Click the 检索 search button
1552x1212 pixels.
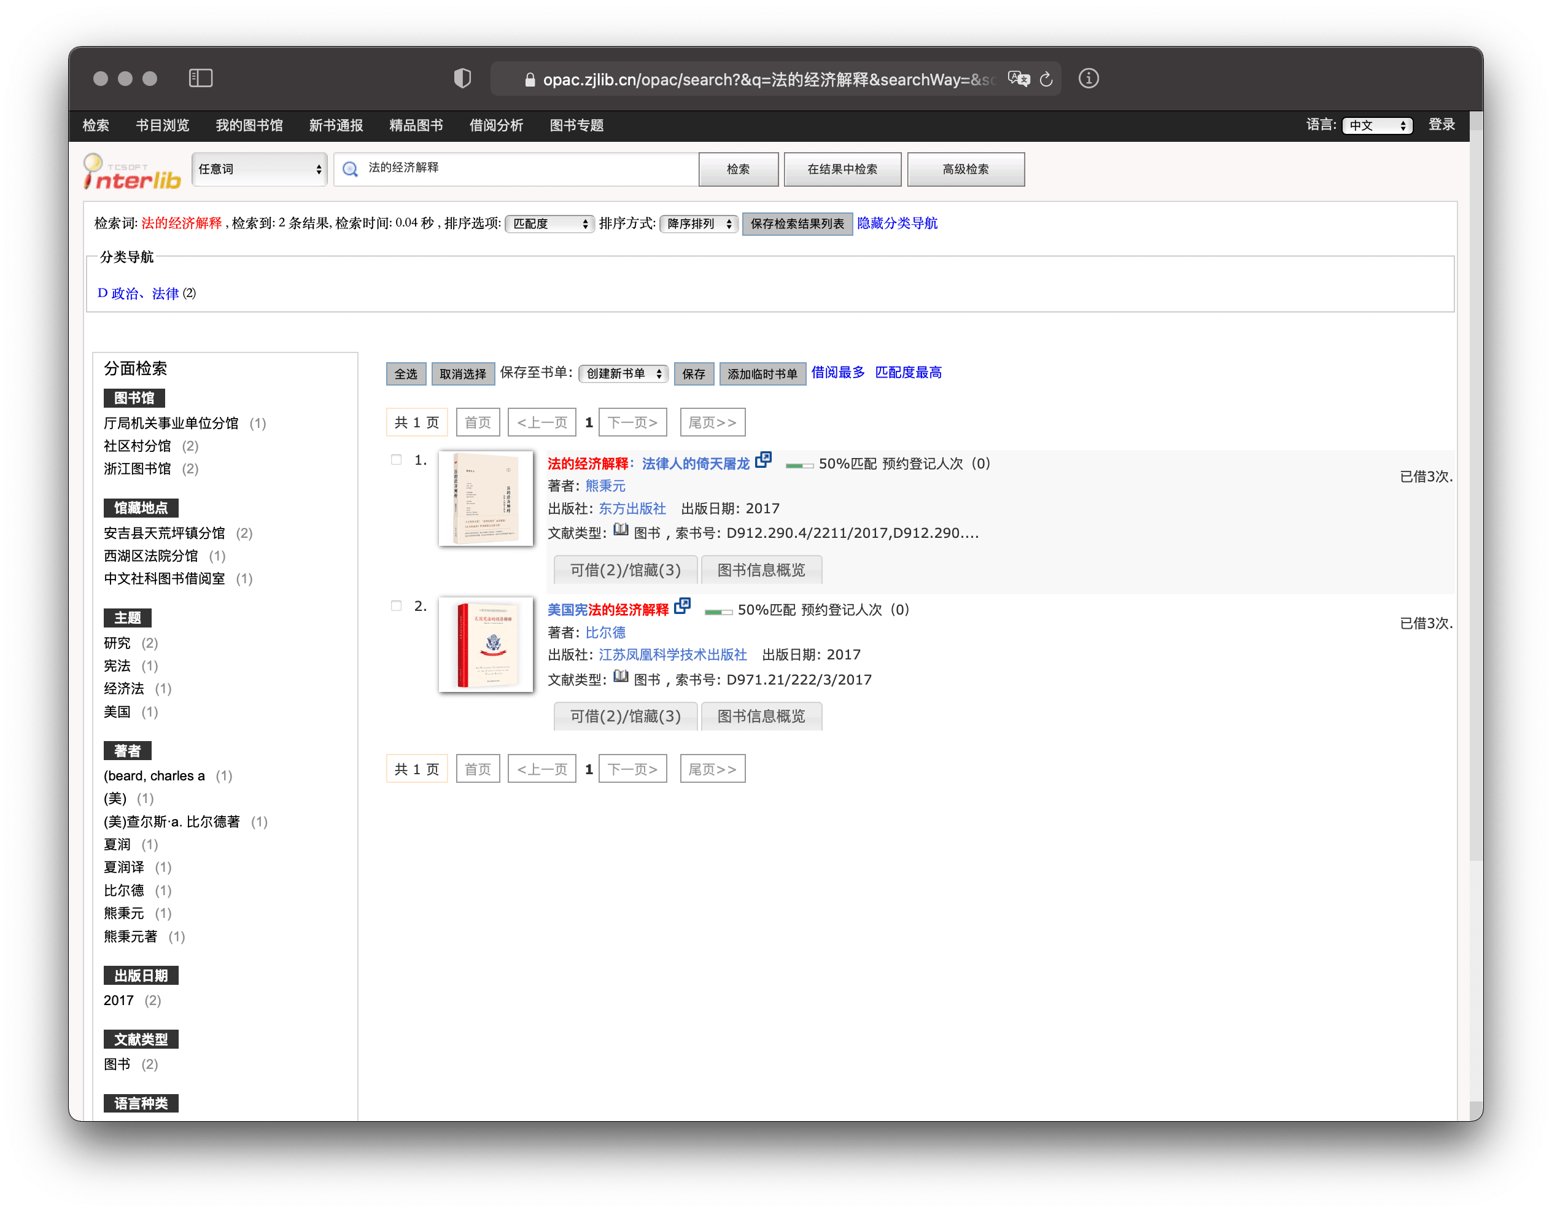point(739,169)
